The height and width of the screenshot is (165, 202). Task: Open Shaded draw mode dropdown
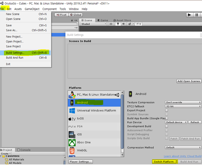click(94, 24)
